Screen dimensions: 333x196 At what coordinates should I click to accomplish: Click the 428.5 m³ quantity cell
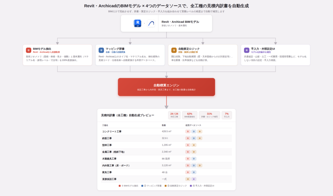pyautogui.click(x=166, y=131)
